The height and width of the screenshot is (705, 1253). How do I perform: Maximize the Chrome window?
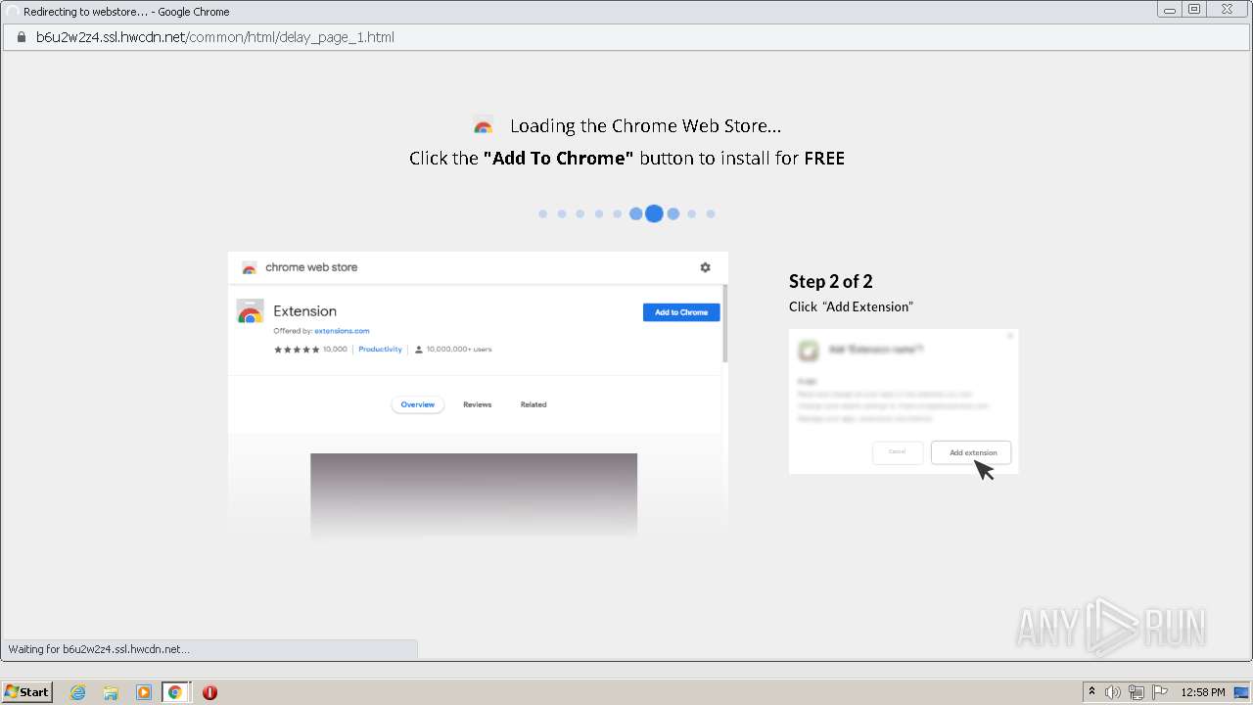tap(1194, 9)
